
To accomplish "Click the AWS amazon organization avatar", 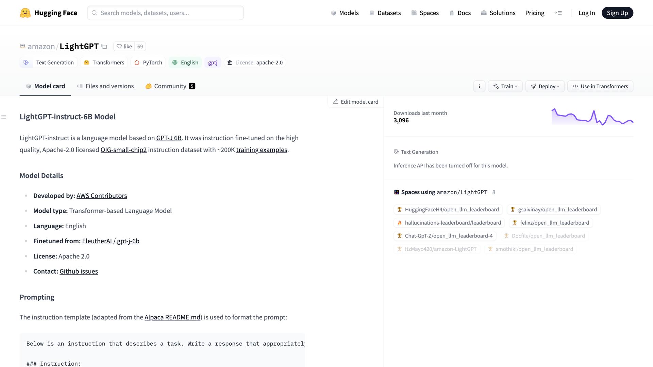I will [22, 46].
